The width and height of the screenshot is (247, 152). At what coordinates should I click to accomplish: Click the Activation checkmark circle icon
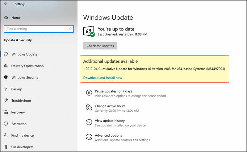(6, 124)
